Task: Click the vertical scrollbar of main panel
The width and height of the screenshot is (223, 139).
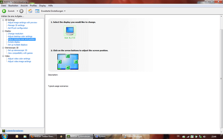Action: pyautogui.click(x=221, y=79)
